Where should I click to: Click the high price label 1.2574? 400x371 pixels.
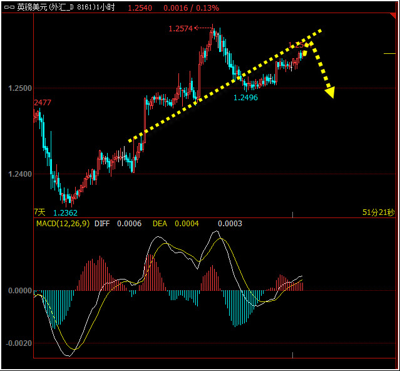click(x=181, y=29)
